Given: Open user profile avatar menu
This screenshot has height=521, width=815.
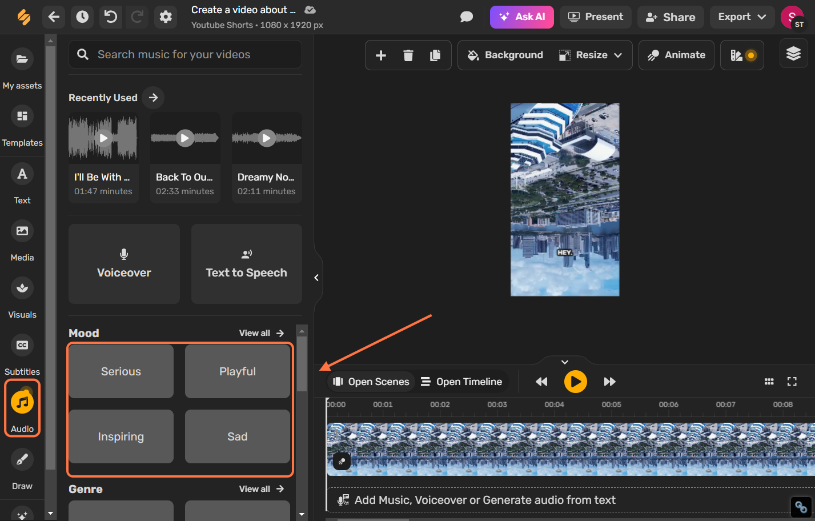Looking at the screenshot, I should pyautogui.click(x=792, y=17).
